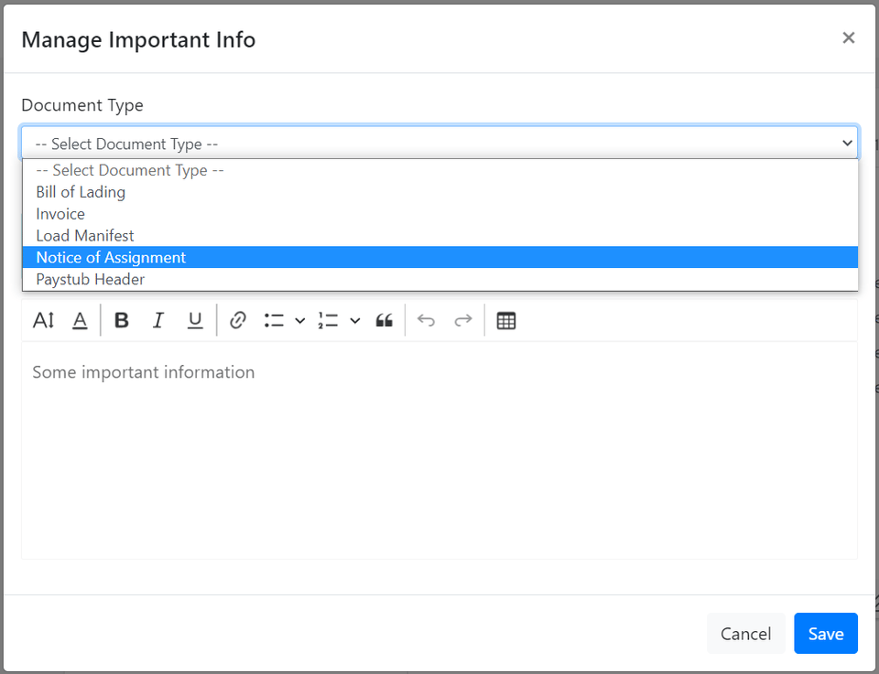The image size is (879, 674).
Task: Apply numbered list formatting
Action: (x=329, y=320)
